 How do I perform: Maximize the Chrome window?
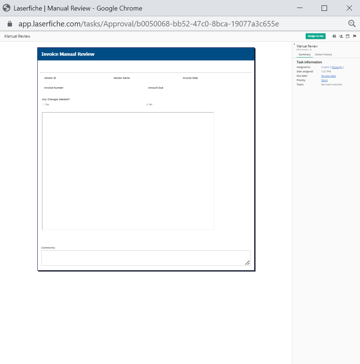324,8
